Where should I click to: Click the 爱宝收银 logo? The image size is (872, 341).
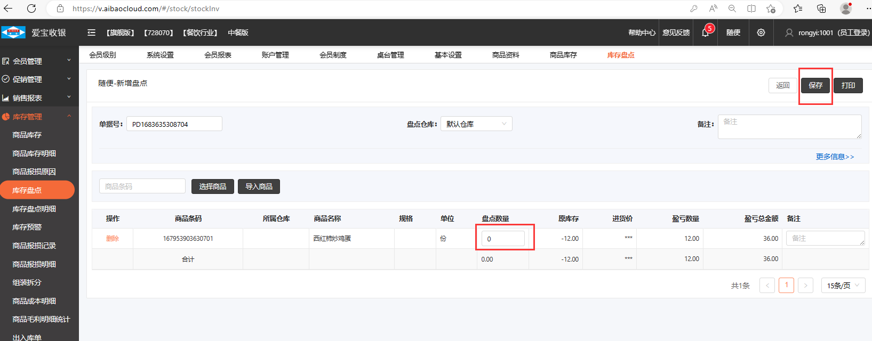[x=34, y=33]
